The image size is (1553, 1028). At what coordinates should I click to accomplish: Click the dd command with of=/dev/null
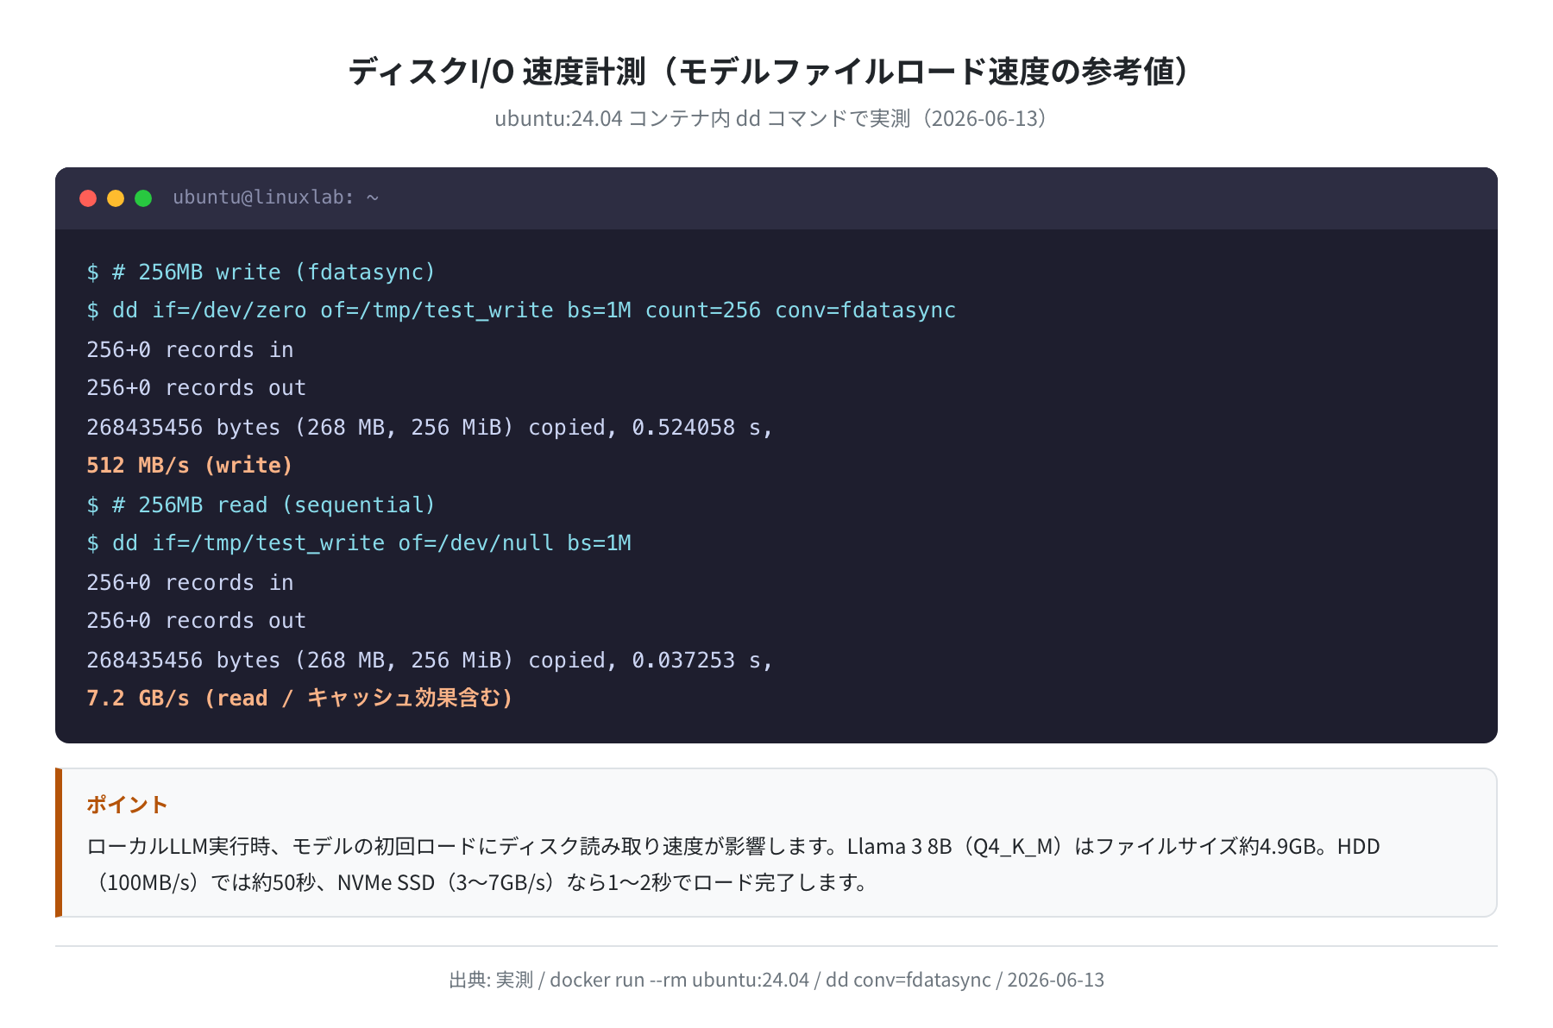click(x=359, y=543)
